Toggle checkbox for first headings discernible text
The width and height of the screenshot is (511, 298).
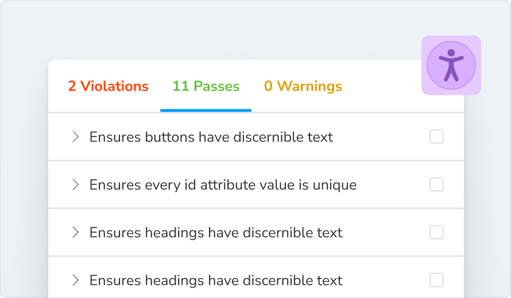[436, 232]
